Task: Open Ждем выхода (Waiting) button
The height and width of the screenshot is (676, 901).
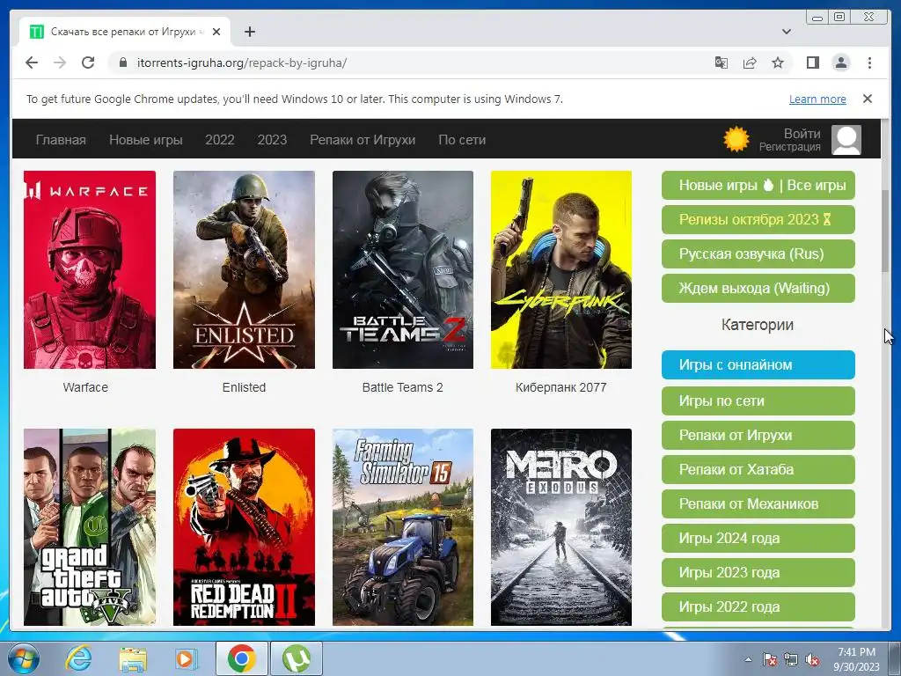Action: click(x=758, y=288)
